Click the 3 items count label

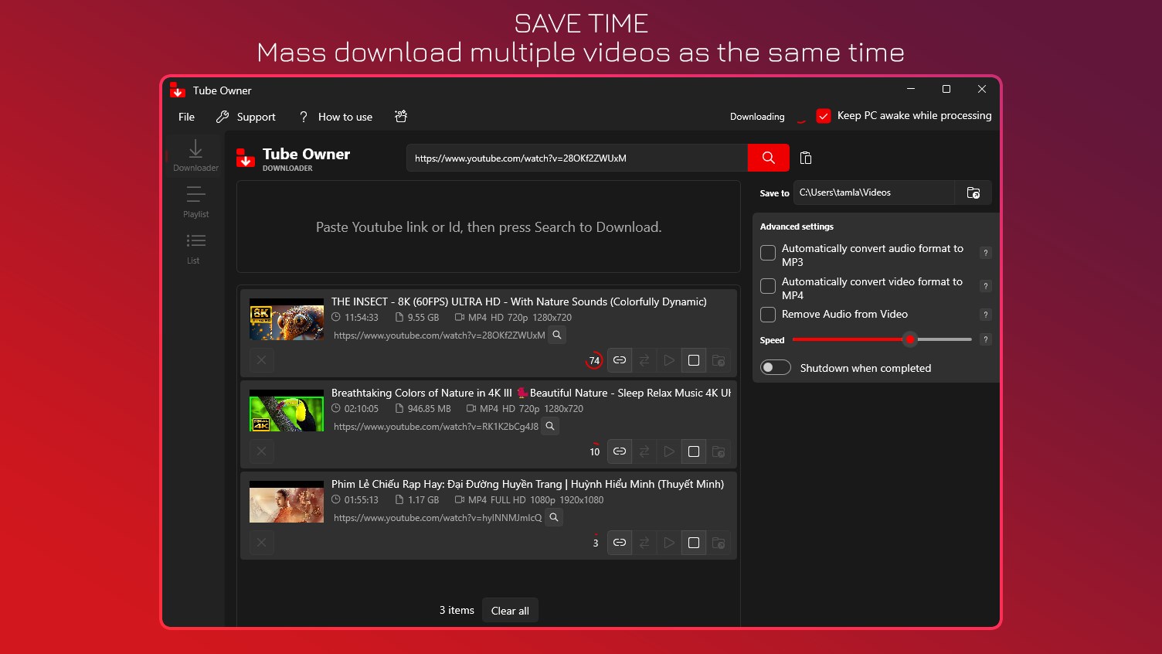tap(457, 610)
